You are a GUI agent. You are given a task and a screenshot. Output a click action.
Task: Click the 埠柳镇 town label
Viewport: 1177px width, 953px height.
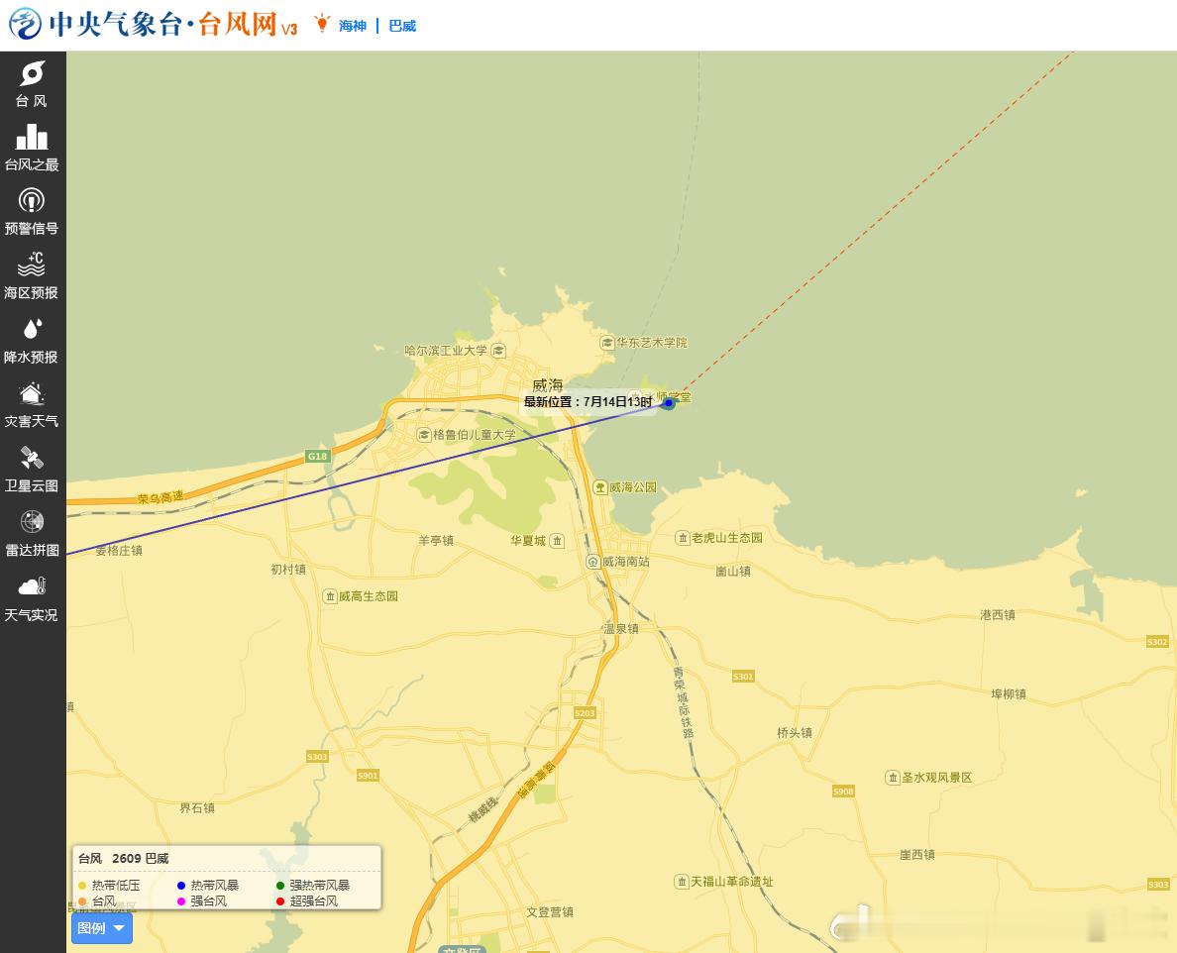(x=1009, y=694)
